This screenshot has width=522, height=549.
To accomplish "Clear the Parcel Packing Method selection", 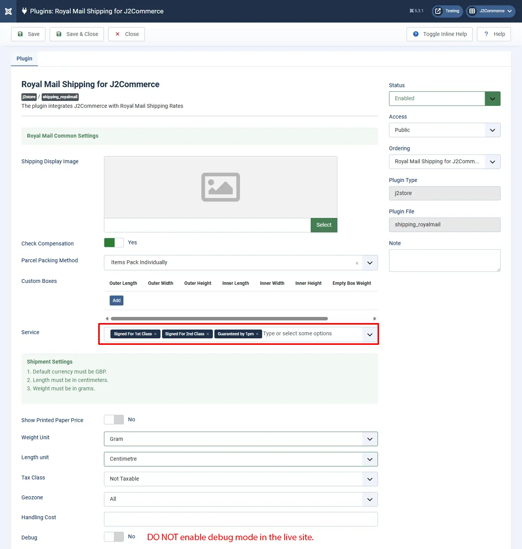I will tap(357, 263).
